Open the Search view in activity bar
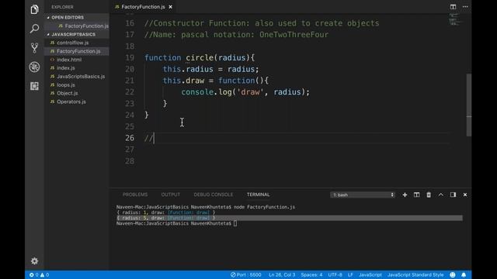 (x=34, y=29)
